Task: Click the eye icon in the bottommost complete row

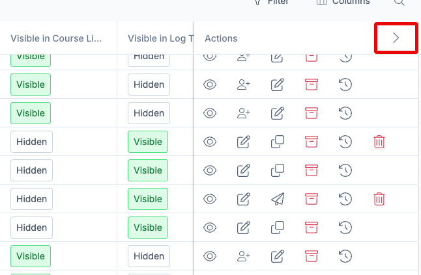Action: coord(210,256)
